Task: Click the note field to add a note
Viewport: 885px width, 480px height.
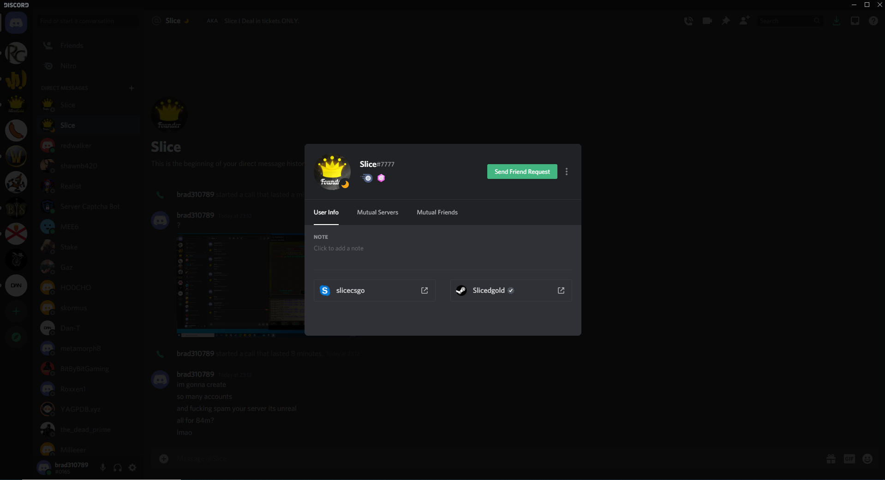Action: point(443,249)
